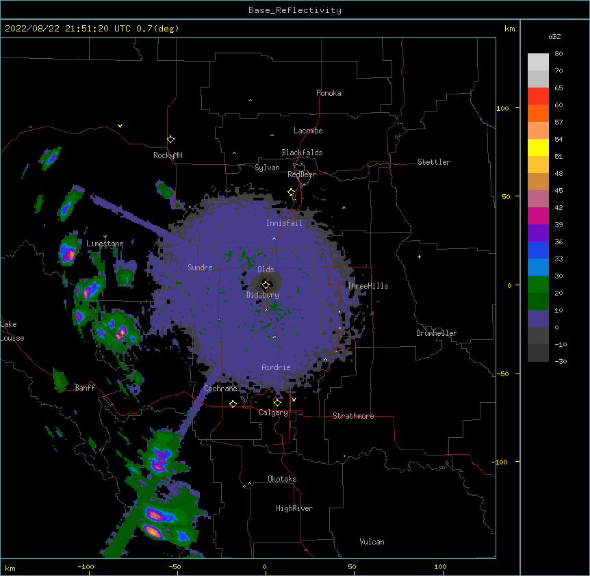Select the Olds city label

(266, 270)
